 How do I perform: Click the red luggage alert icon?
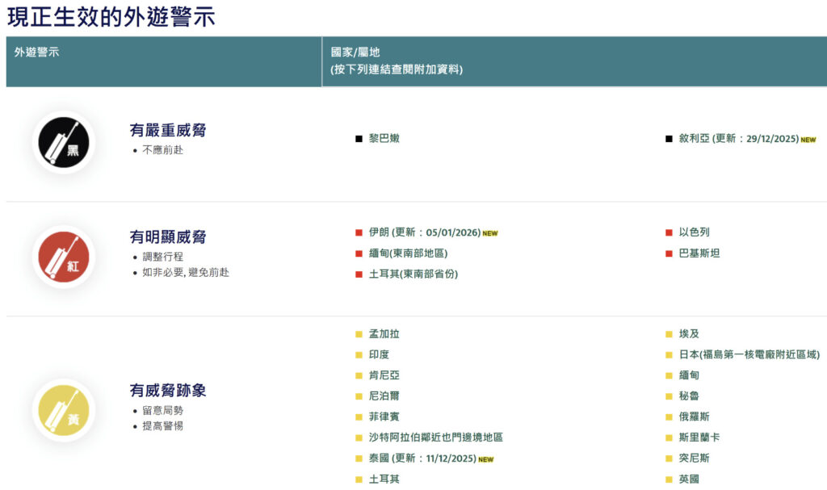[63, 258]
